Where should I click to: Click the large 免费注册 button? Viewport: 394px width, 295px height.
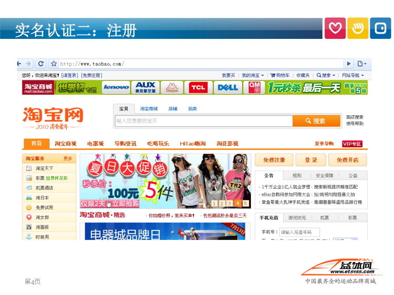(x=274, y=160)
